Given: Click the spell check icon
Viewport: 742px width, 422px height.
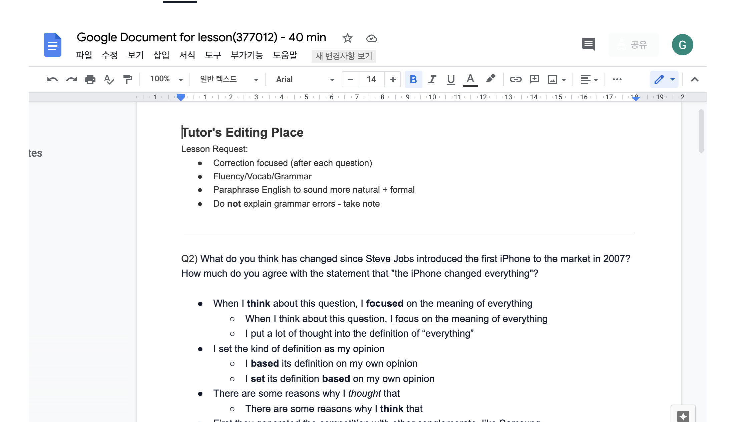Looking at the screenshot, I should pyautogui.click(x=109, y=79).
